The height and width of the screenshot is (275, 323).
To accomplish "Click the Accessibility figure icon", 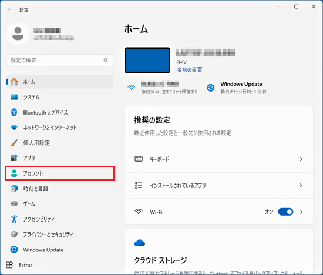I will tap(14, 219).
